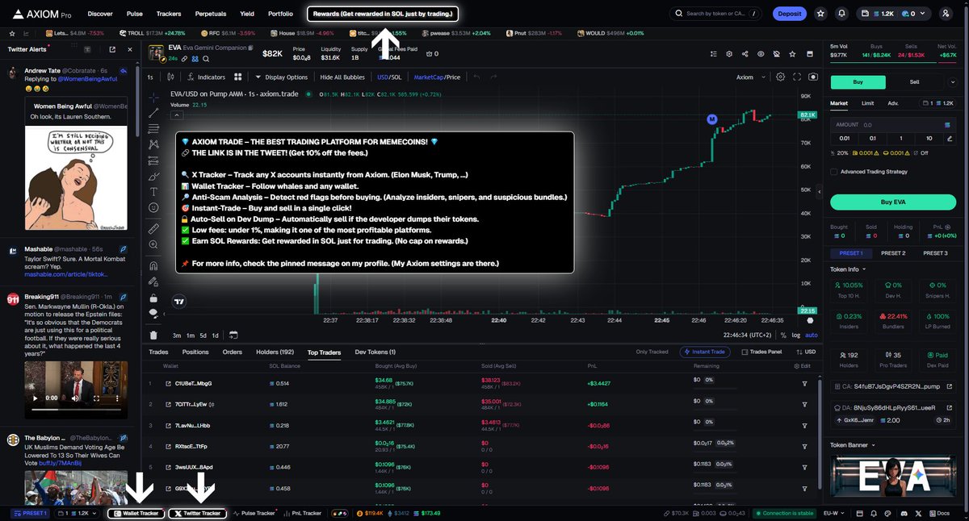
Task: Open Twitter Tracker in bottom bar
Action: (197, 513)
